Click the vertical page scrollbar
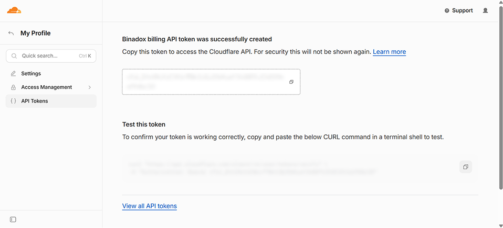The width and height of the screenshot is (503, 228). [500, 97]
